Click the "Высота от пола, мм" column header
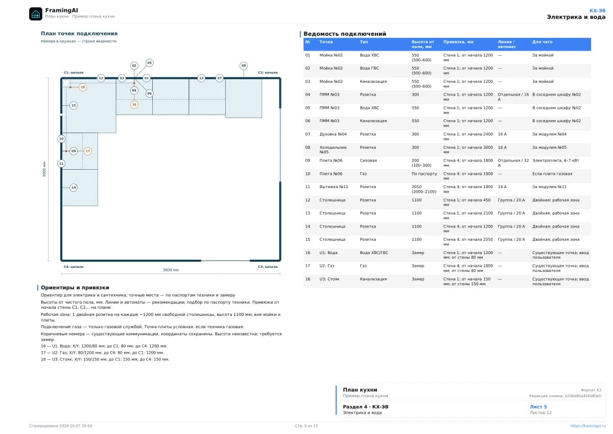Viewport: 613px width, 434px height. 423,44
